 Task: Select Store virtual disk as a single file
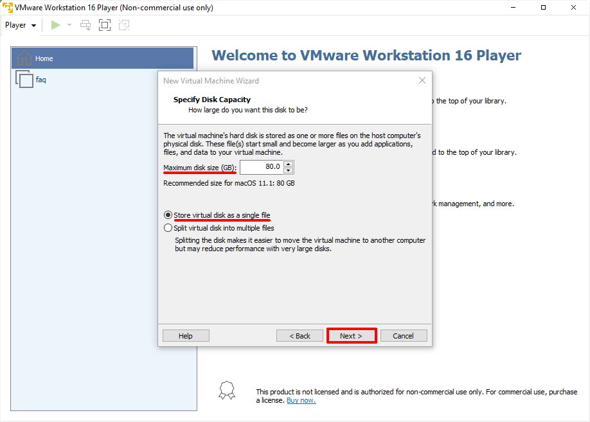(168, 215)
